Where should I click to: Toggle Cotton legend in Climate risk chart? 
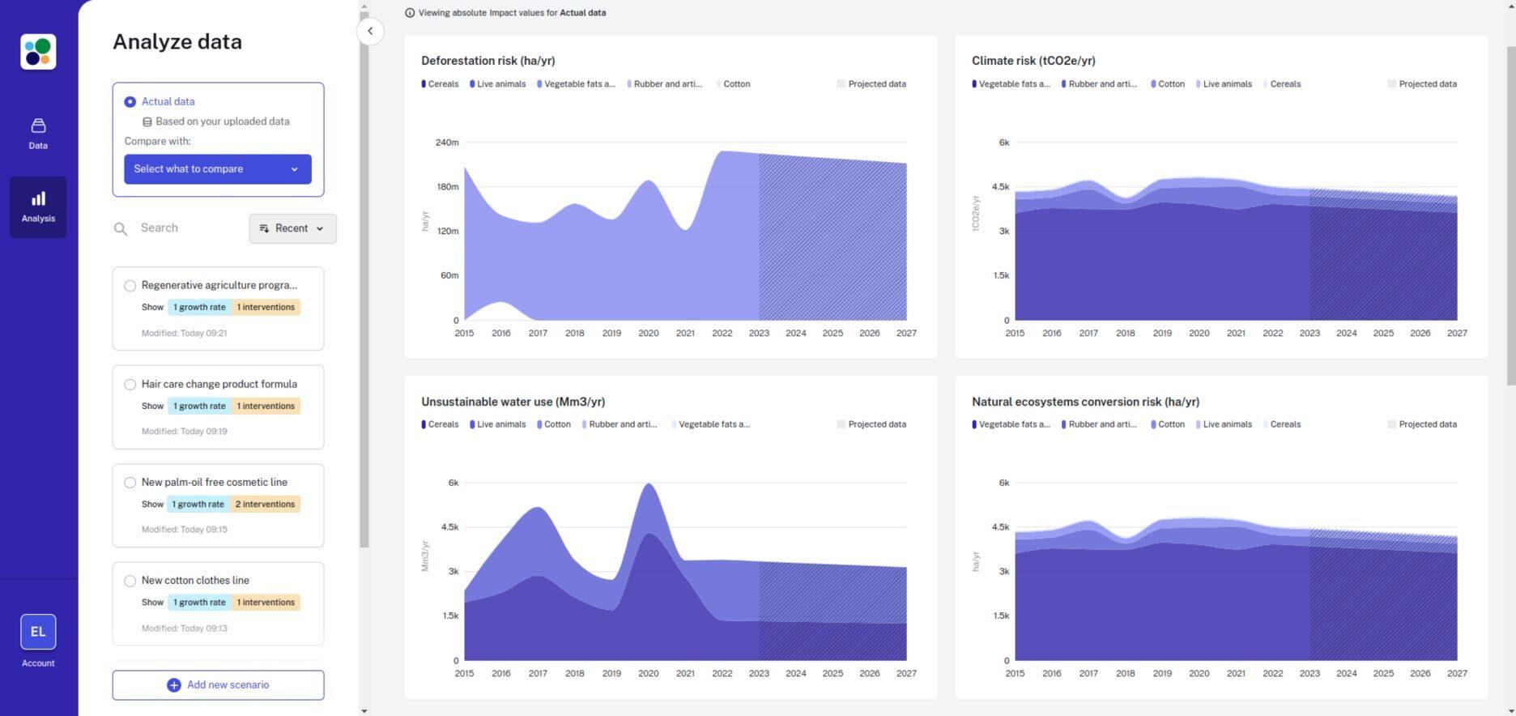(x=1168, y=84)
